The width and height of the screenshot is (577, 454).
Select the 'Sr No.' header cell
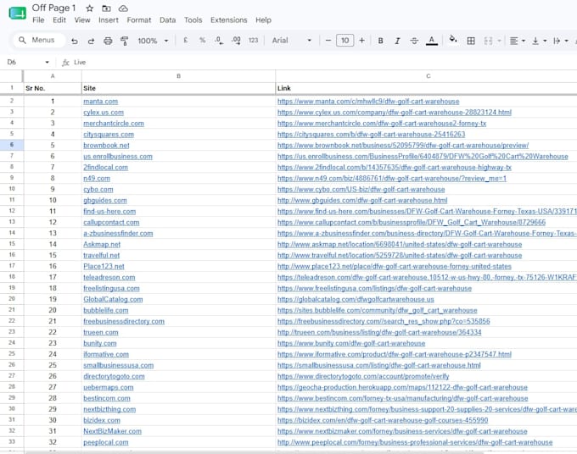point(53,88)
